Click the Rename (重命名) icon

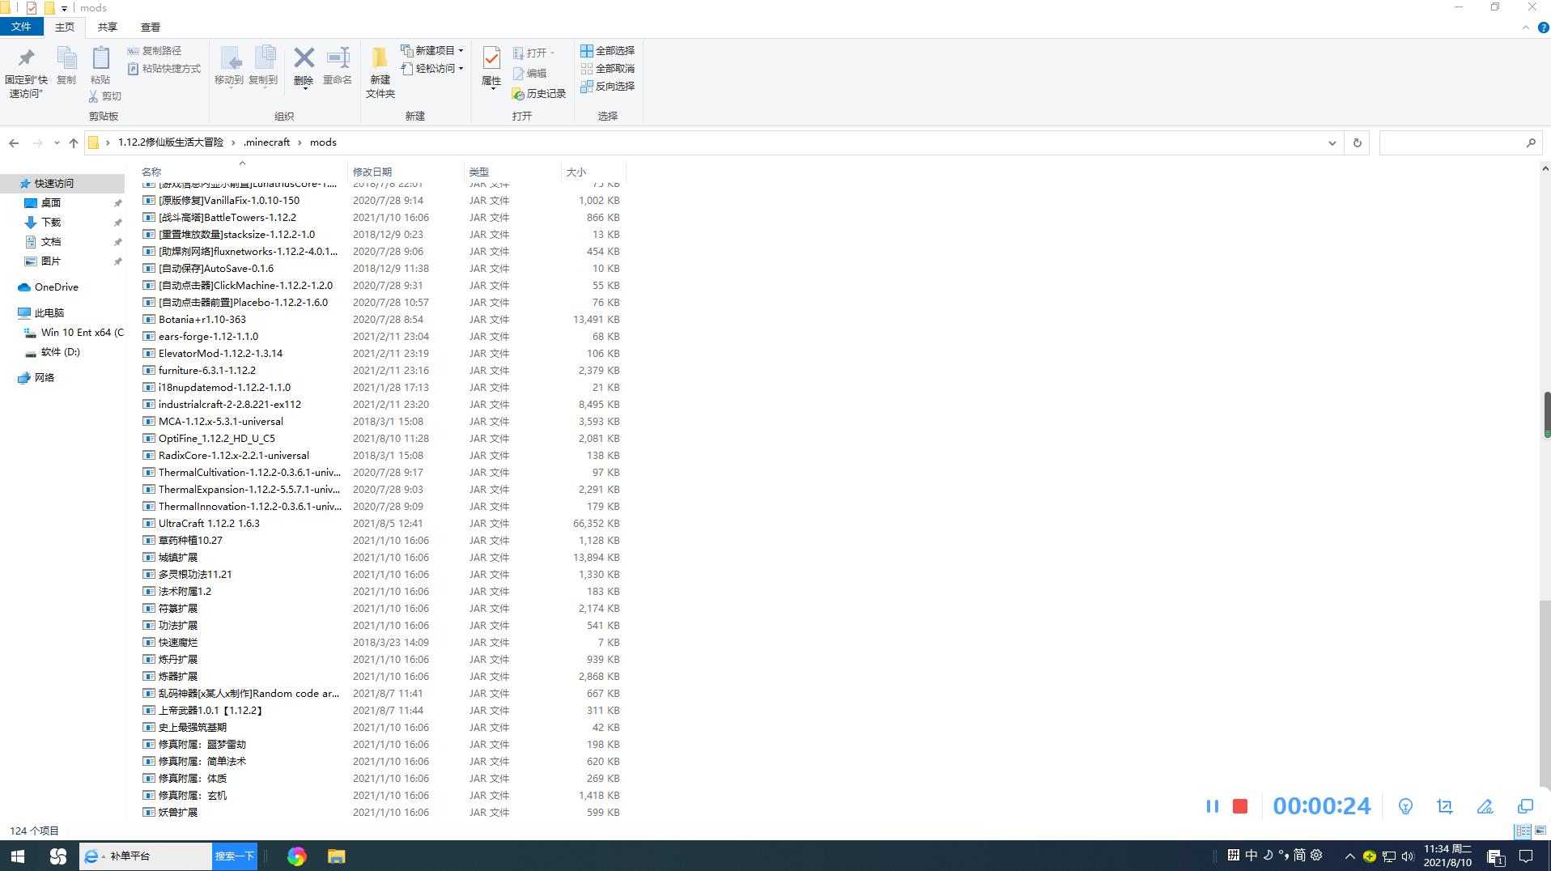click(x=338, y=57)
